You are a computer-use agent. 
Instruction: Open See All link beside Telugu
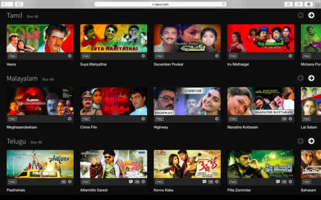point(36,142)
